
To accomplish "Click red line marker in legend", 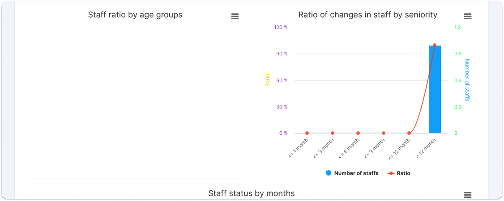I will click(391, 173).
